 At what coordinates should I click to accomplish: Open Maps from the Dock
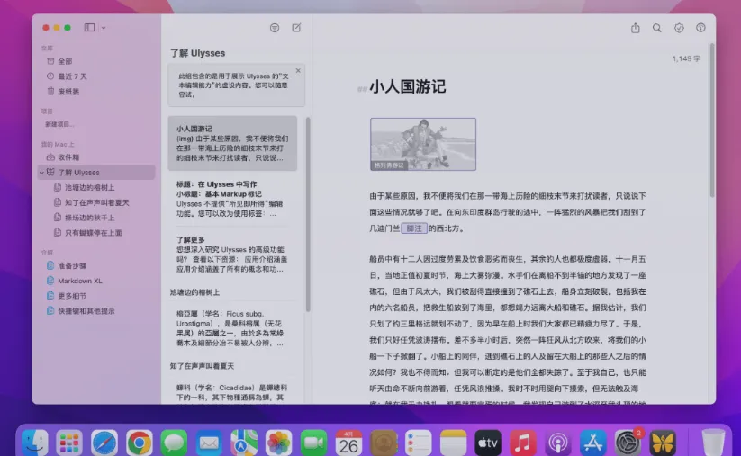244,443
